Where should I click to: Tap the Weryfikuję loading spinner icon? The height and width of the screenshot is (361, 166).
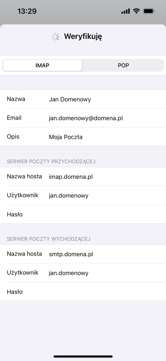tap(55, 37)
